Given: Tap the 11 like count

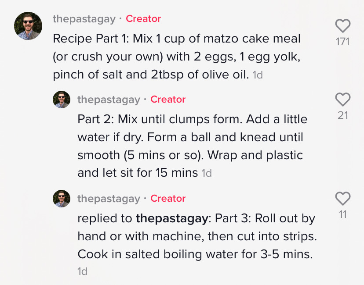Looking at the screenshot, I should [x=342, y=214].
